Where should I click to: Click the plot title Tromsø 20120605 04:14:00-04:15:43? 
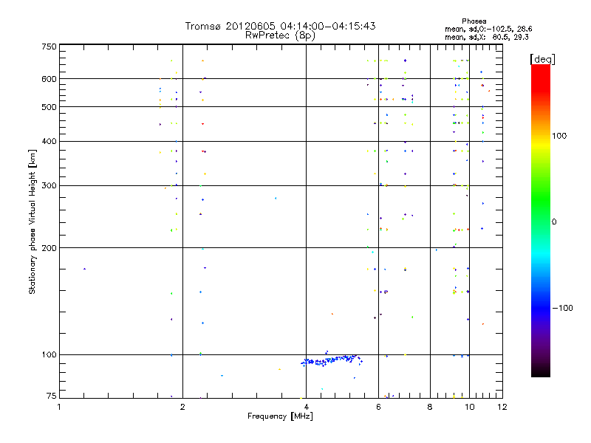click(280, 26)
